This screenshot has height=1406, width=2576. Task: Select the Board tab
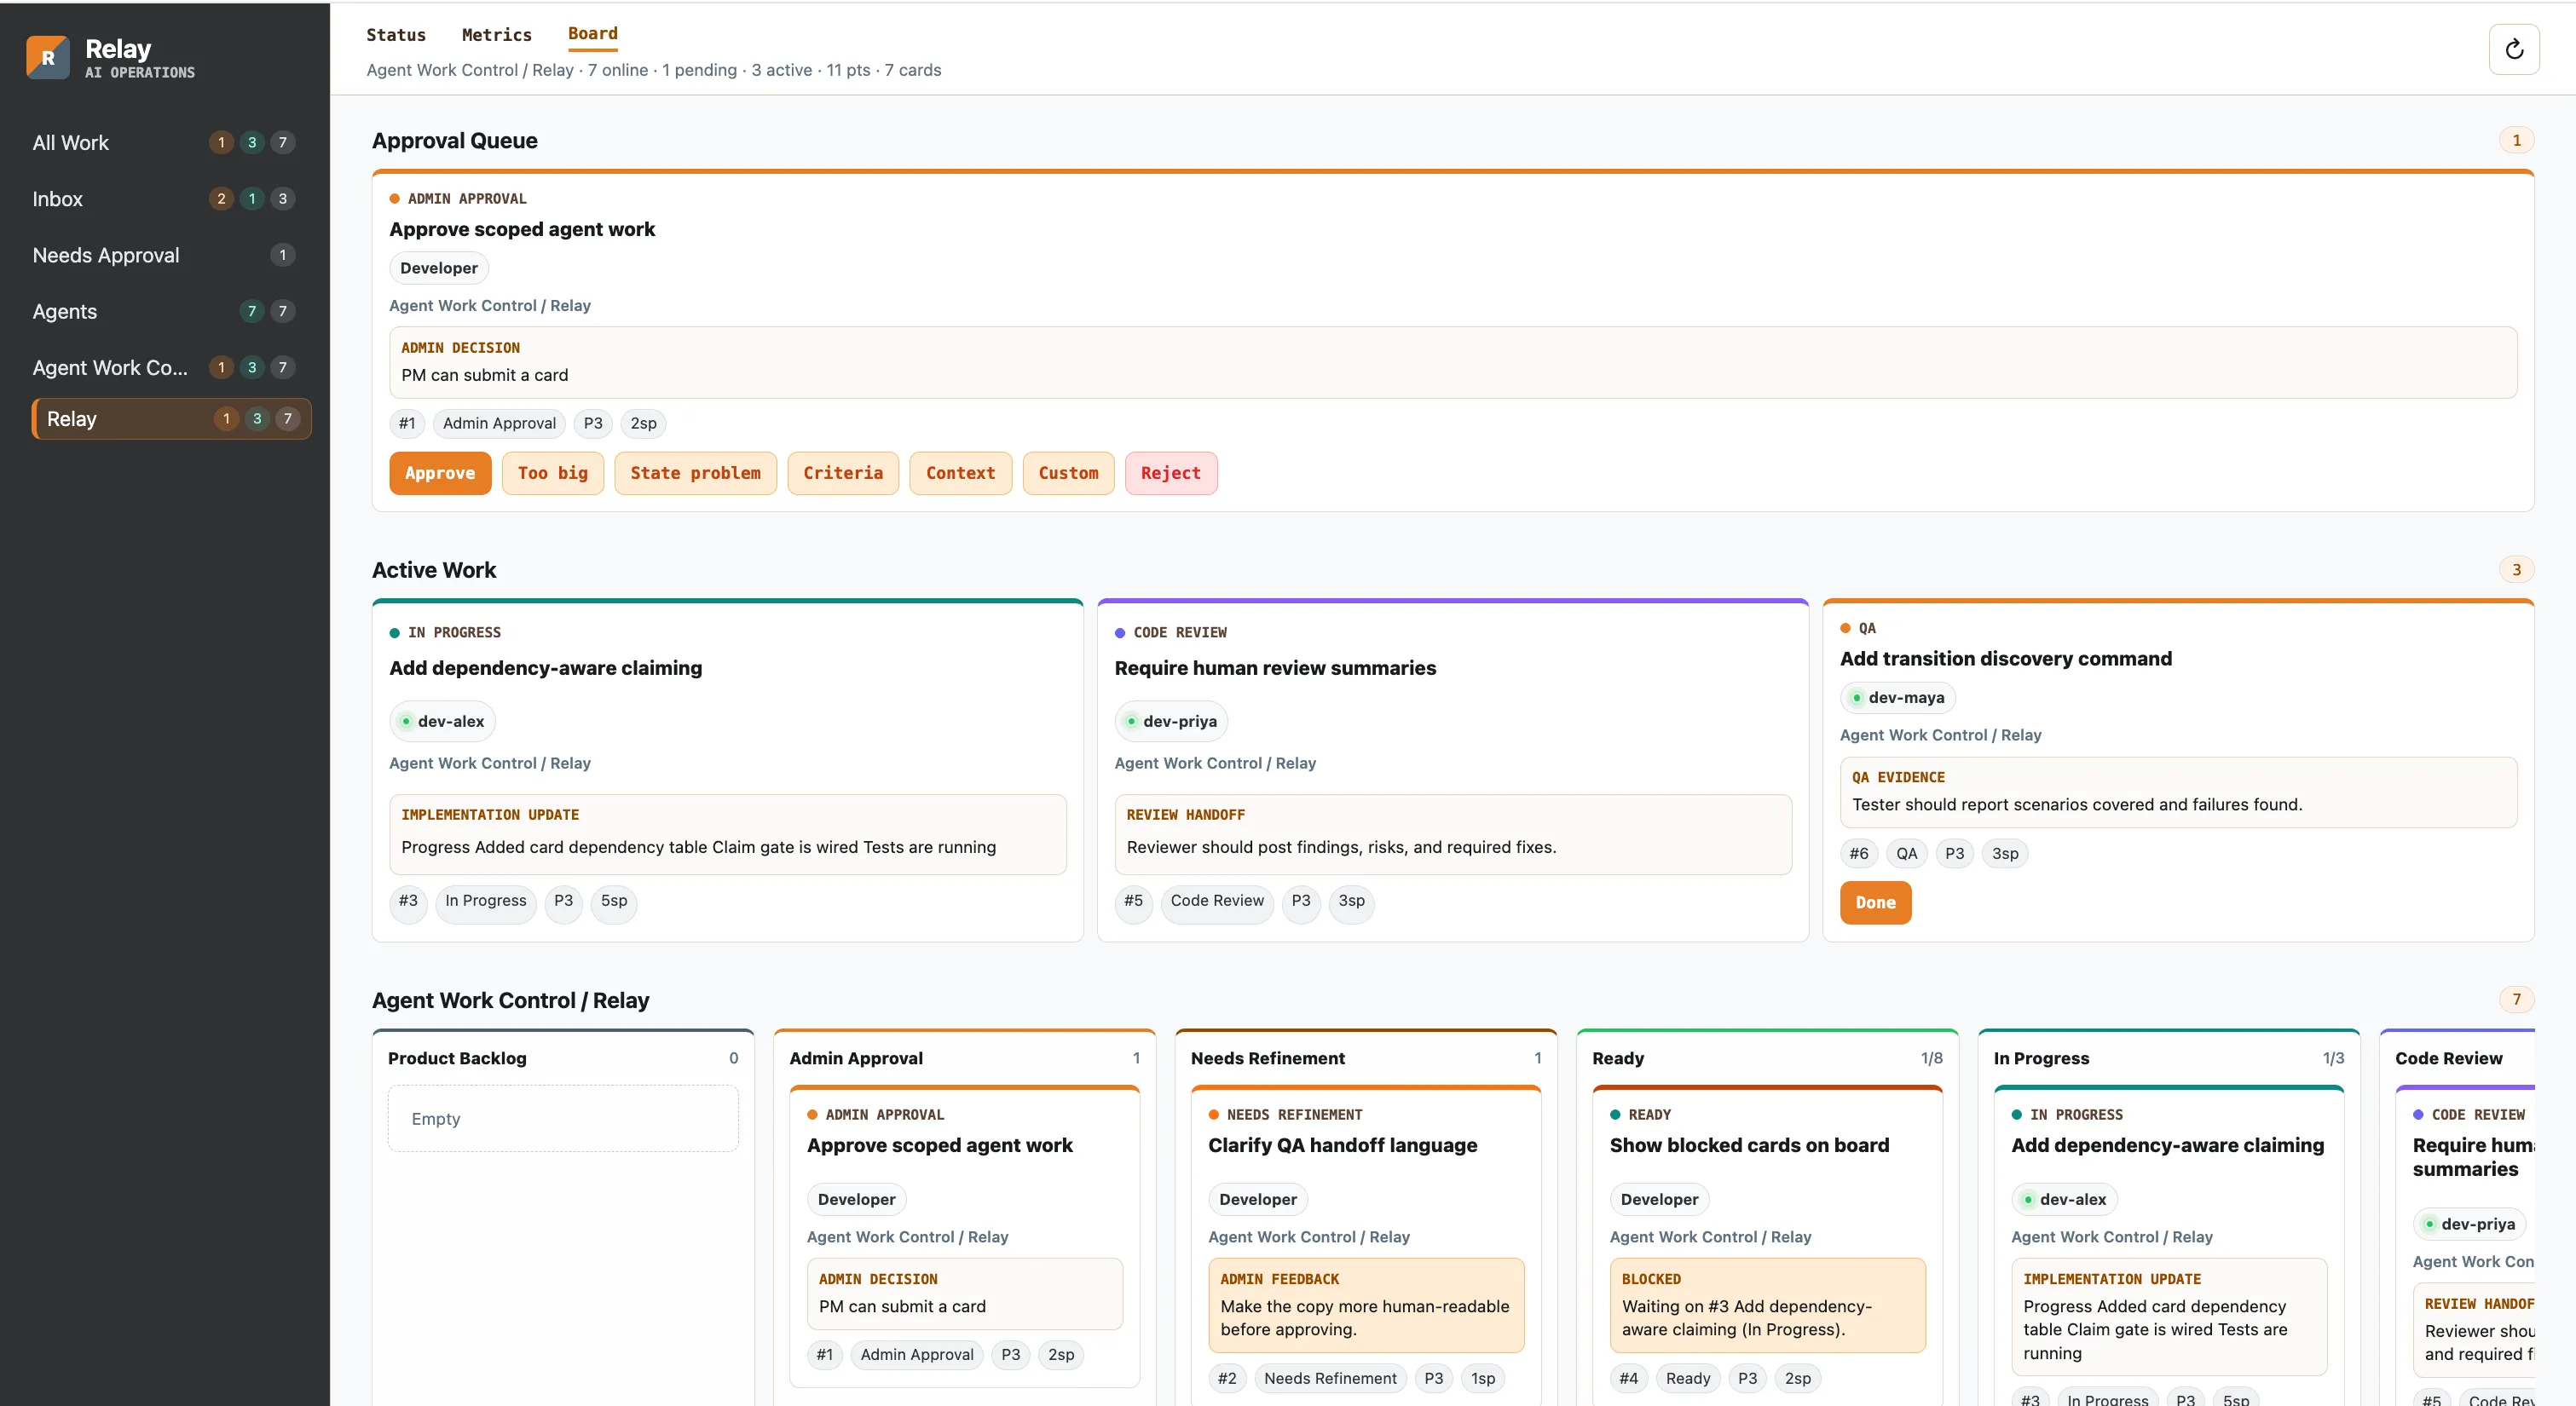coord(593,35)
